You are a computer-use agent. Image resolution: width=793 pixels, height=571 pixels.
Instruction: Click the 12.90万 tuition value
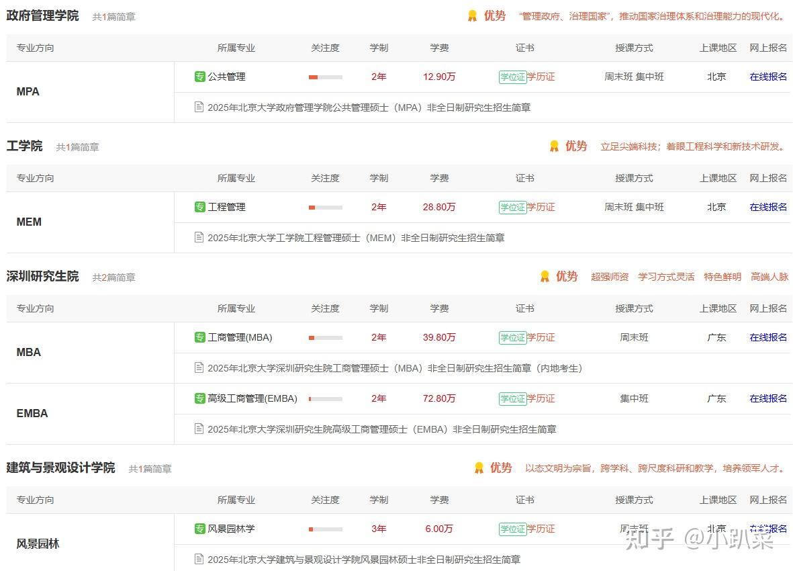pos(439,77)
